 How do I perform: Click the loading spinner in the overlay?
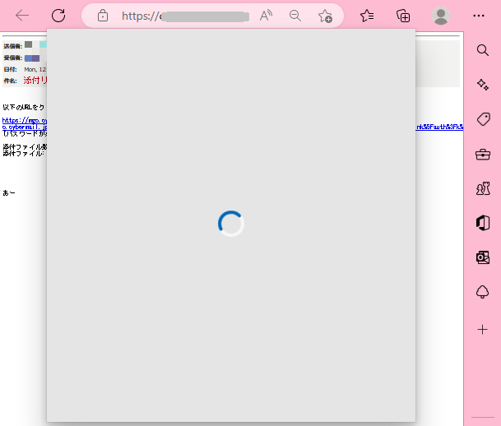pos(231,224)
